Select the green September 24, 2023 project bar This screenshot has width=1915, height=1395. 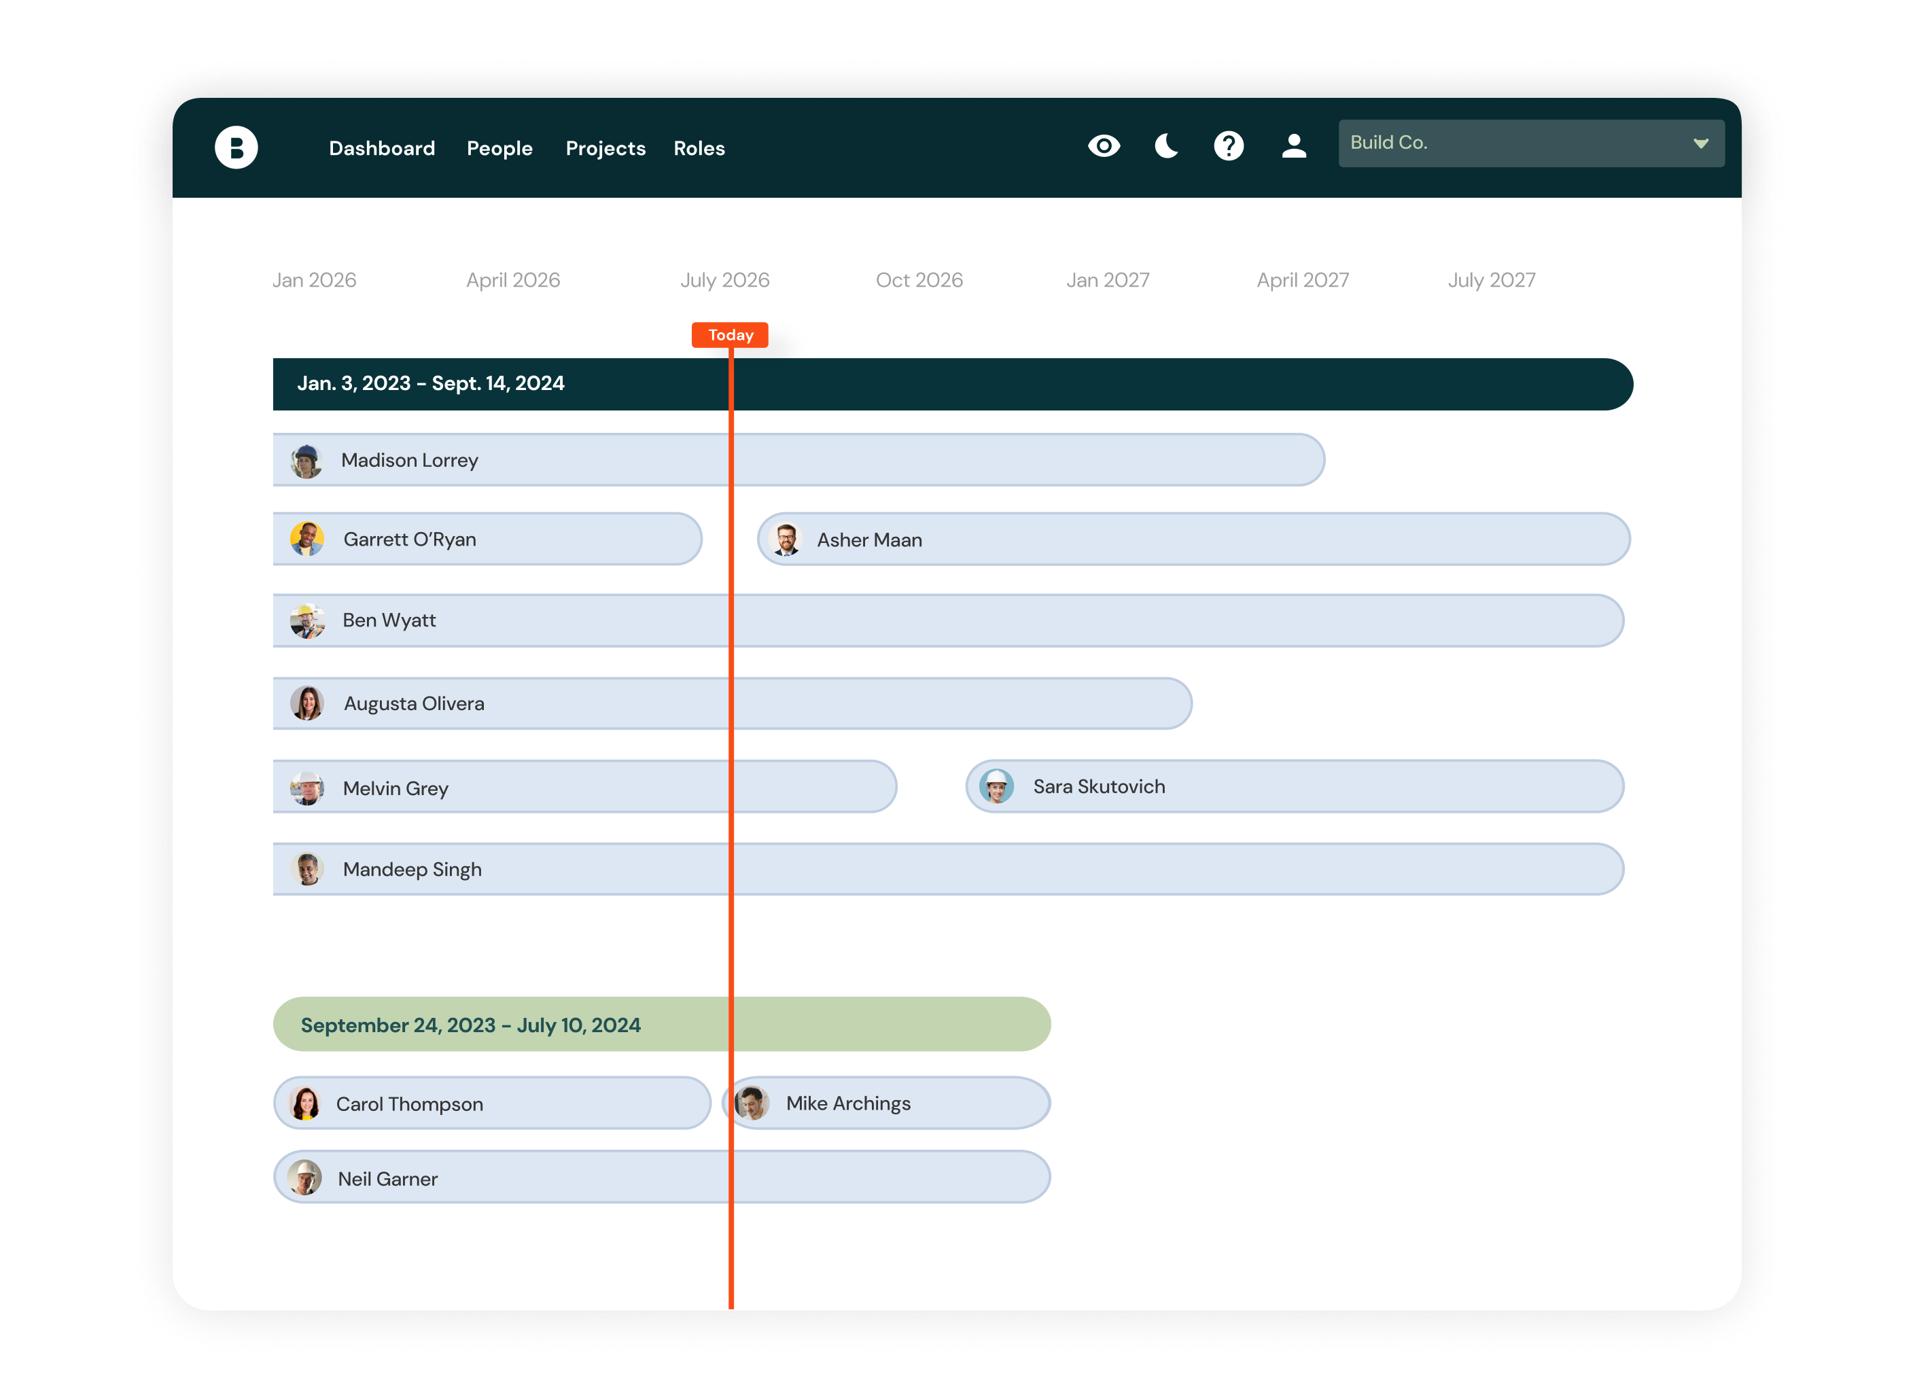[845, 1024]
